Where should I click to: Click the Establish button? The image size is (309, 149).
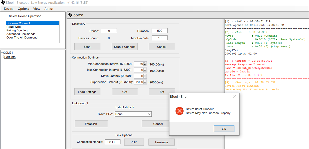(91, 124)
